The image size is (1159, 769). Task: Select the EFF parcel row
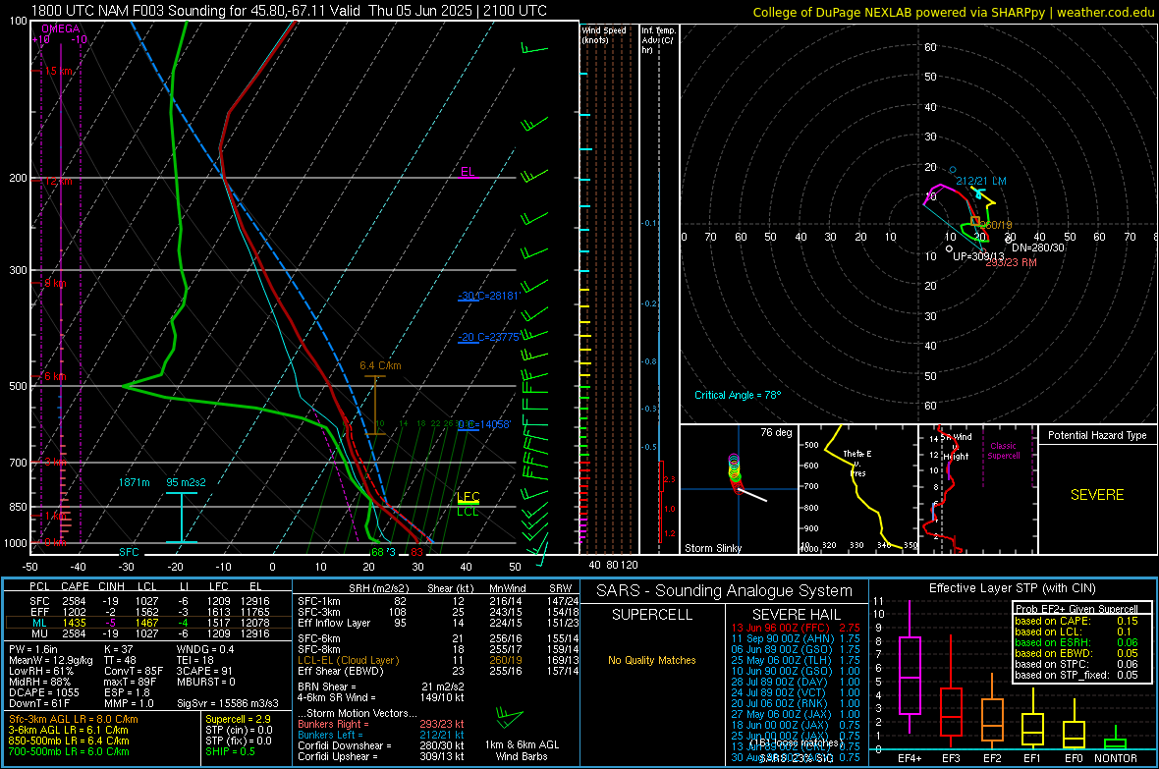click(148, 612)
